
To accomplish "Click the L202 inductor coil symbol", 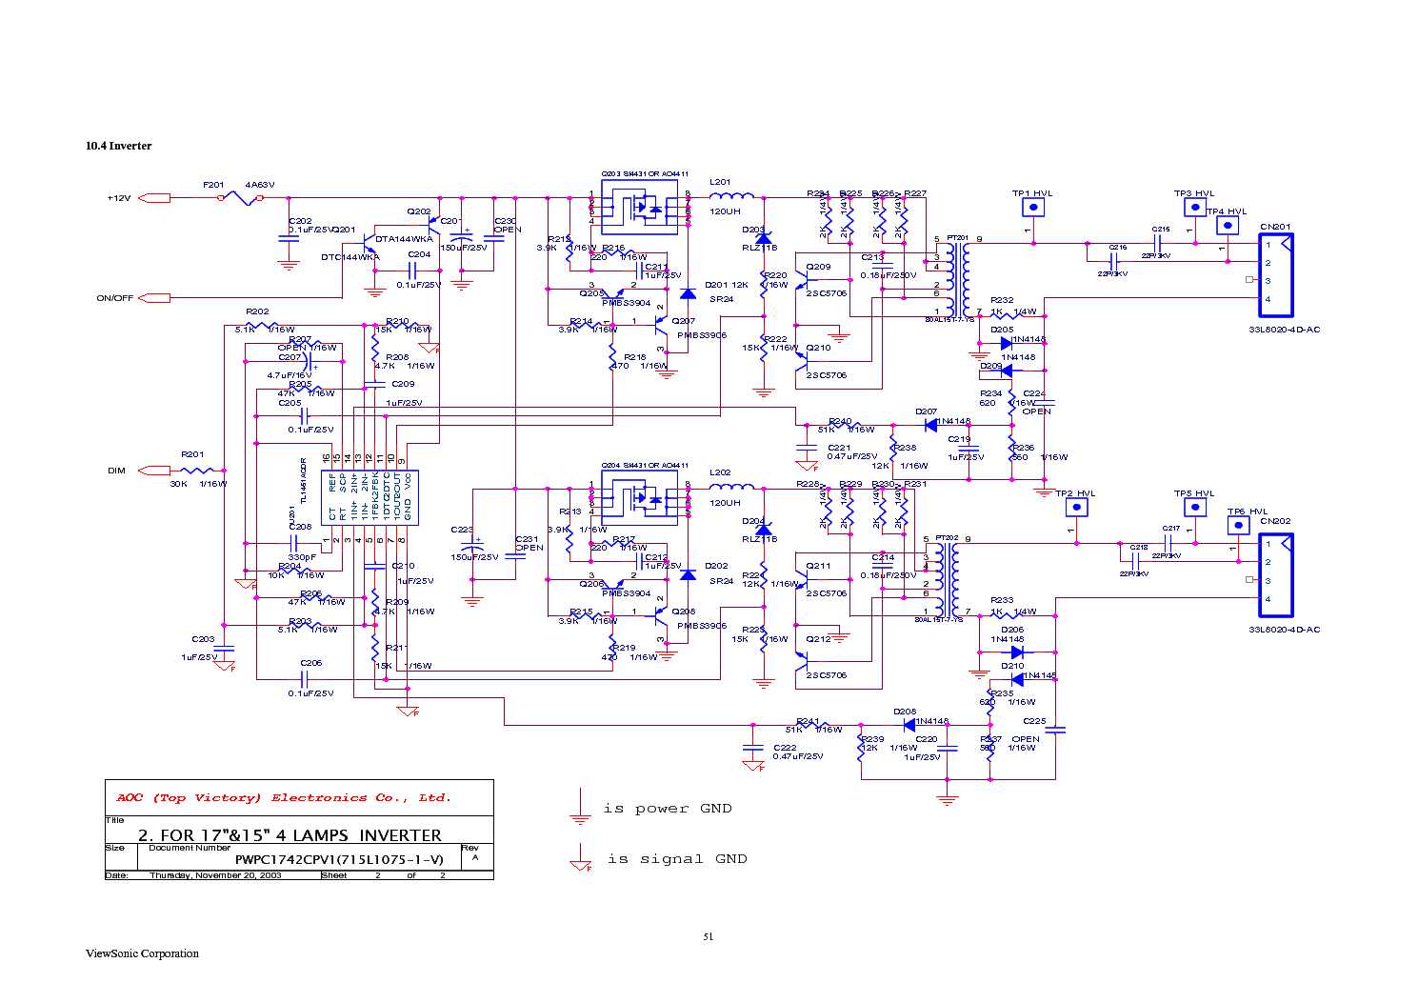I will [x=731, y=486].
